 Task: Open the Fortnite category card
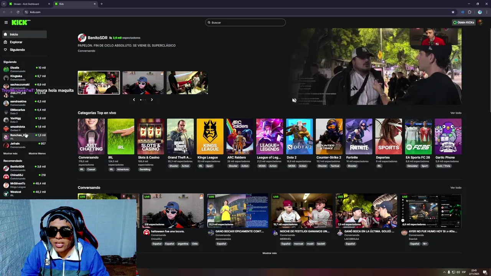[359, 136]
